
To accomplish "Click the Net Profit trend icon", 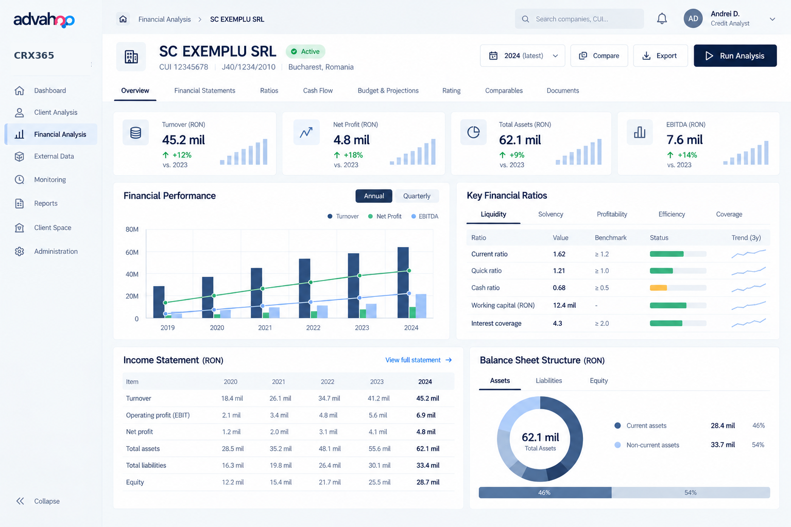I will pyautogui.click(x=306, y=133).
